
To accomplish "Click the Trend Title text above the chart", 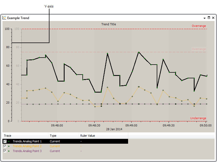I will point(109,24).
